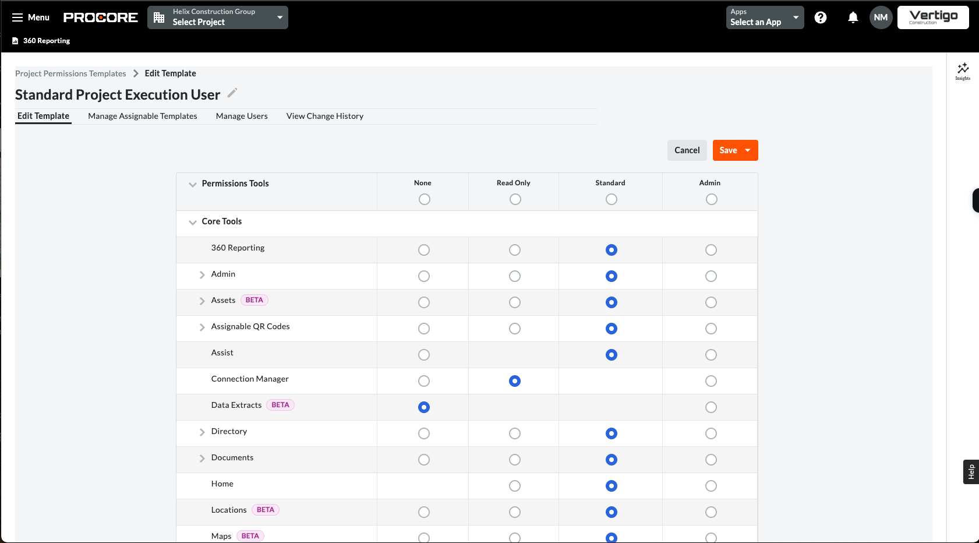Set all Permissions Tools to None
This screenshot has height=543, width=979.
pos(425,199)
